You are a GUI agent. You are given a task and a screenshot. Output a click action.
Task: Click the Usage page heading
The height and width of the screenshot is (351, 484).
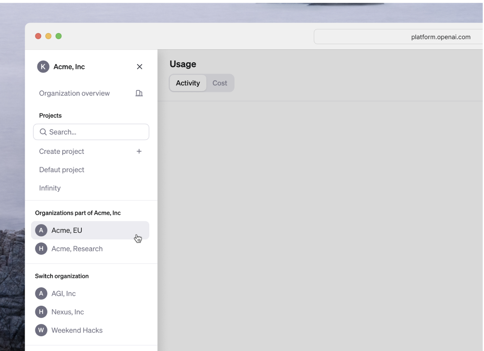click(183, 64)
